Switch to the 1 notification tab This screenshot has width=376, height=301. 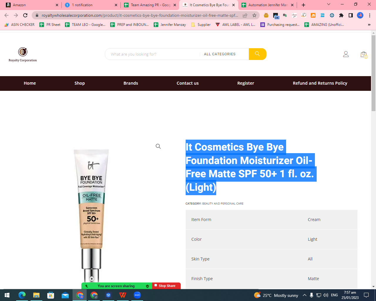91,5
